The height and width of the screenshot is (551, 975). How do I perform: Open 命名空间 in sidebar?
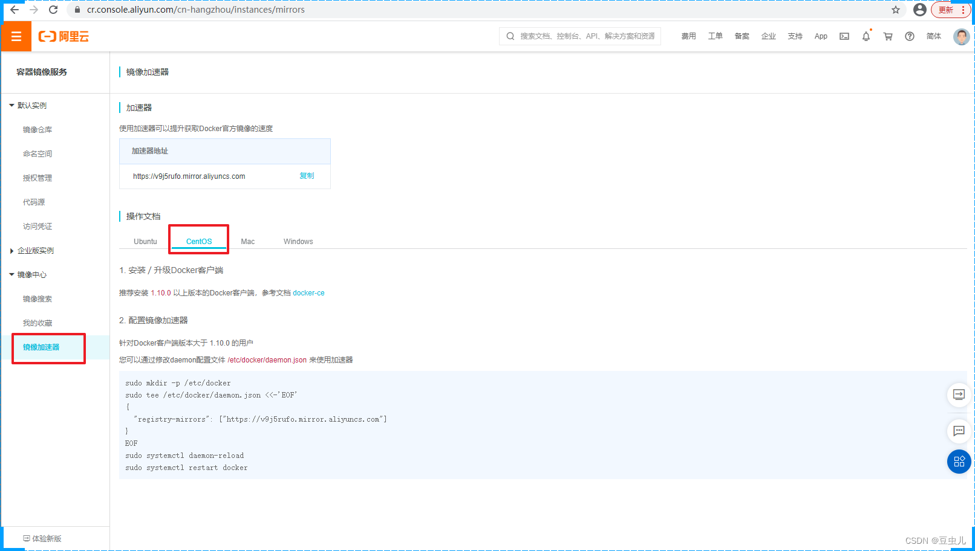tap(37, 153)
